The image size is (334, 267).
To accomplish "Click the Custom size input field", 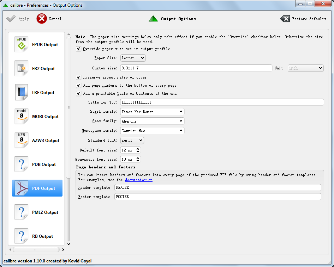I will point(196,68).
